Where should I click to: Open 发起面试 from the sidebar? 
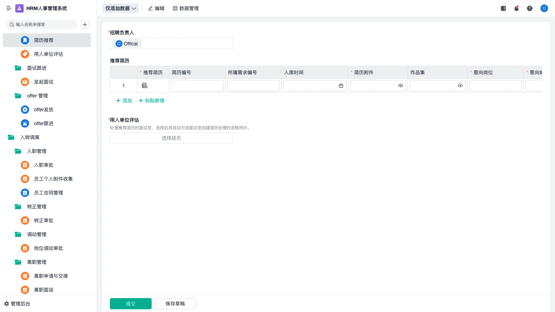tap(44, 82)
